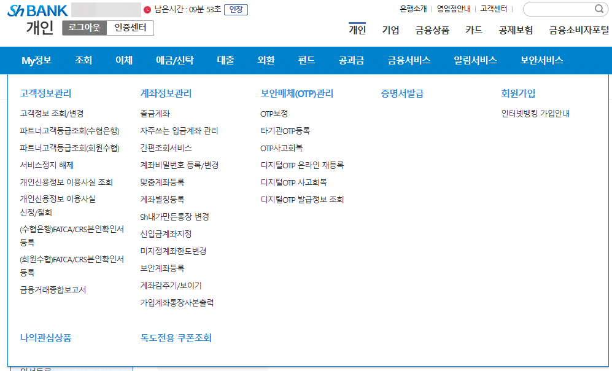This screenshot has height=371, width=612.
Task: Open 알림서비스 in blue menu bar
Action: coord(475,60)
